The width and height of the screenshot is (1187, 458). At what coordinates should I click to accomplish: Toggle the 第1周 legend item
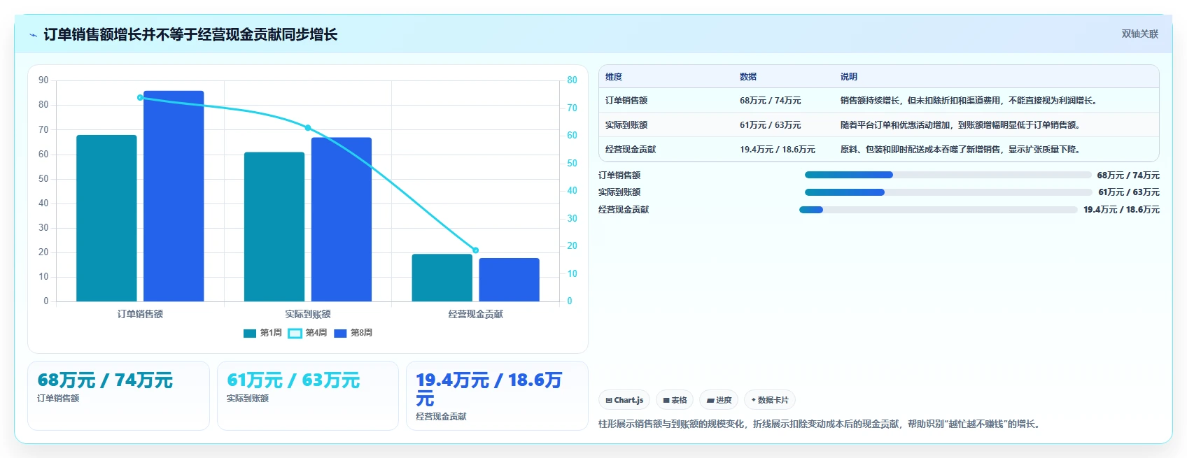tap(262, 333)
